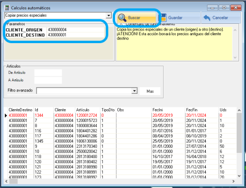The width and height of the screenshot is (246, 188).
Task: Select the Cliente column header
Action: 65,110
